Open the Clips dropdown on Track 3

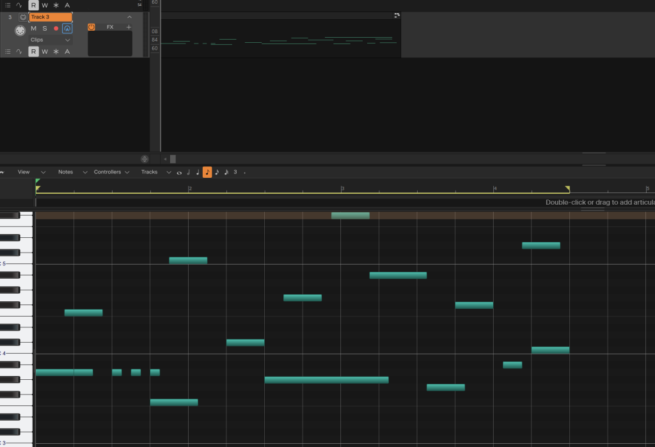click(x=50, y=40)
